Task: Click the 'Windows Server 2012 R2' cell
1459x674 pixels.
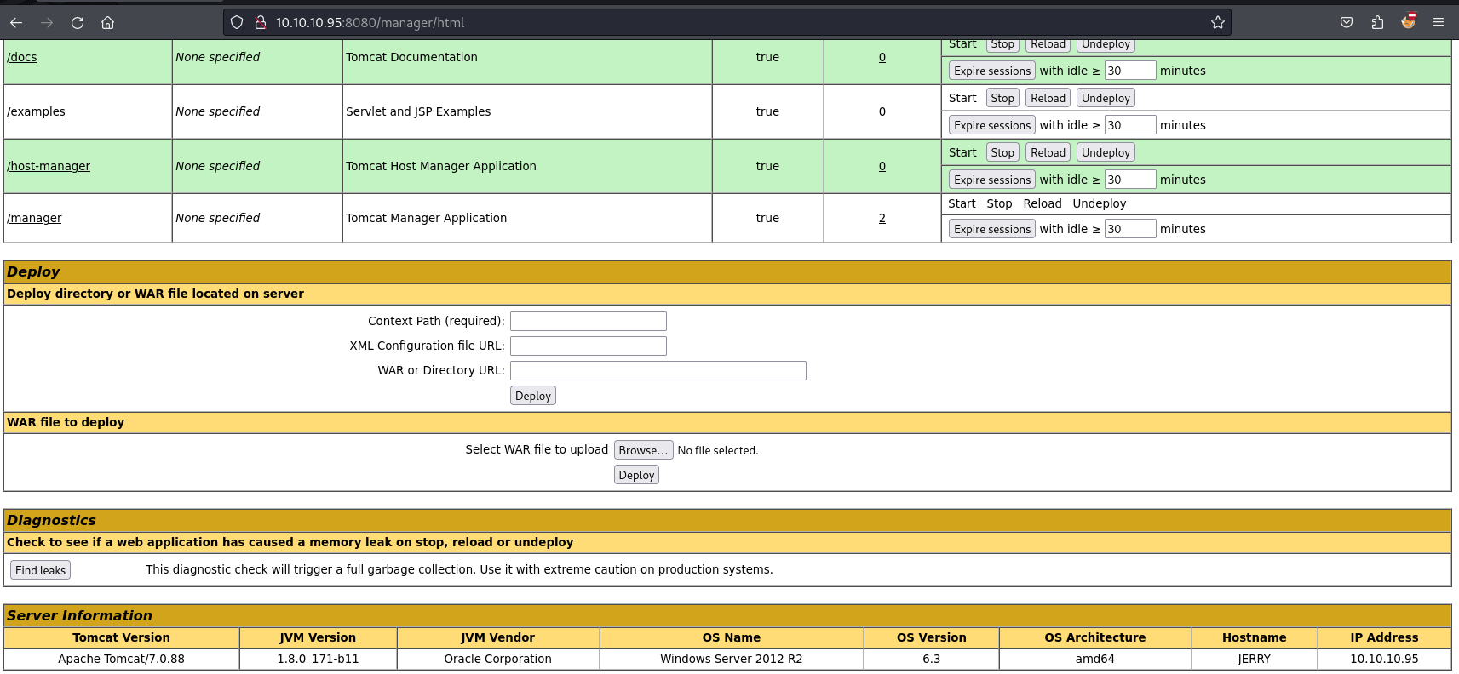Action: [x=732, y=659]
